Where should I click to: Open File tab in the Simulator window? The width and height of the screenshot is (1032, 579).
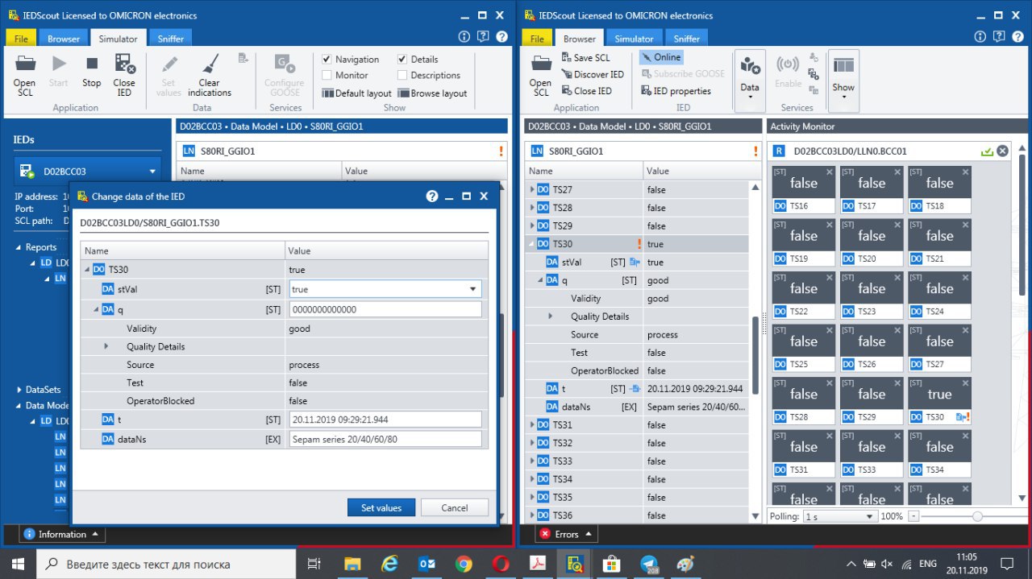click(21, 39)
